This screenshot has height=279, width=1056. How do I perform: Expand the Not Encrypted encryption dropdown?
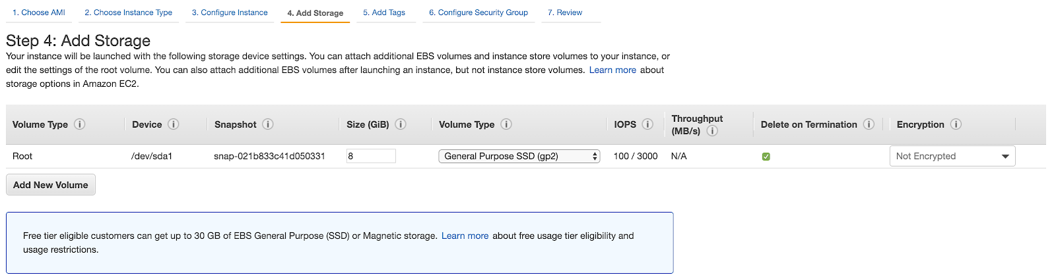[952, 156]
